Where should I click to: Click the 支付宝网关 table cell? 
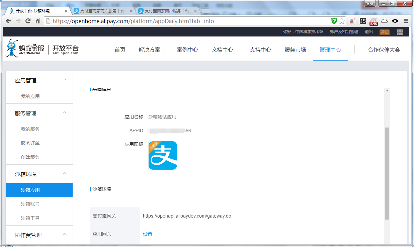(115, 216)
